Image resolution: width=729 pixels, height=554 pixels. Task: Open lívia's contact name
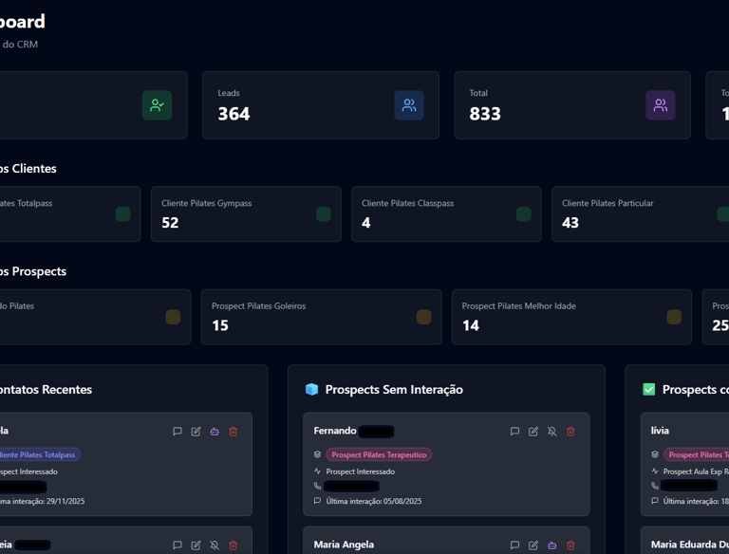[660, 431]
